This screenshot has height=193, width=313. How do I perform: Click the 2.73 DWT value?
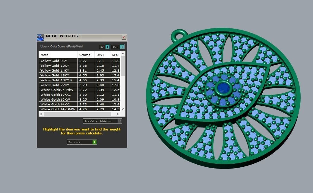point(100,109)
